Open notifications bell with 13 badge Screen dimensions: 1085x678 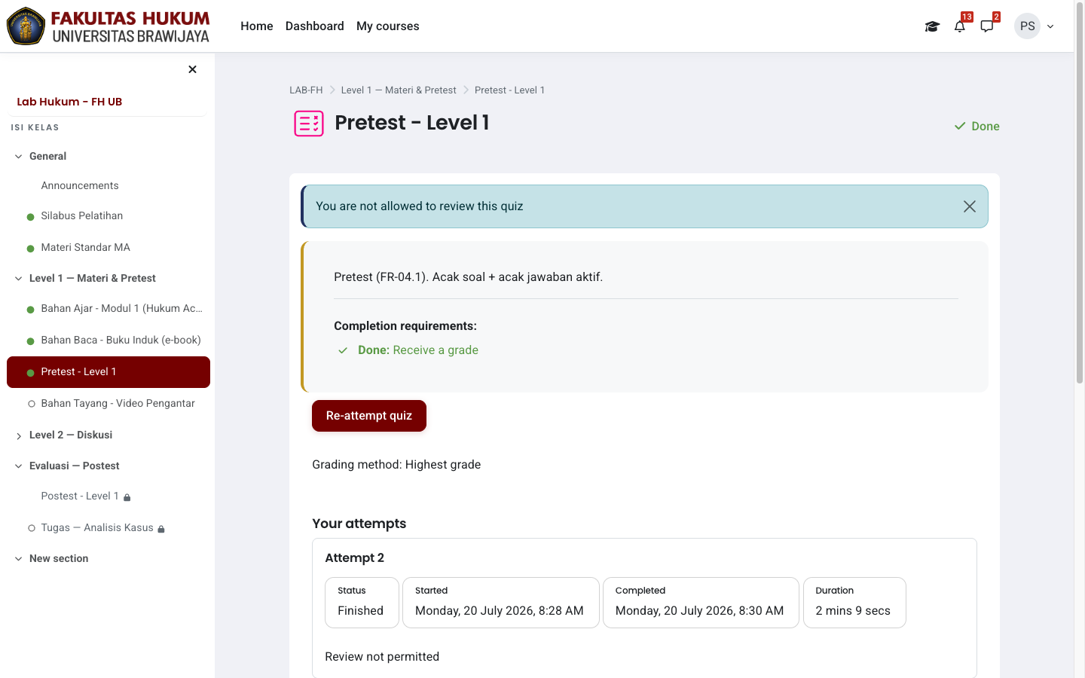(960, 26)
